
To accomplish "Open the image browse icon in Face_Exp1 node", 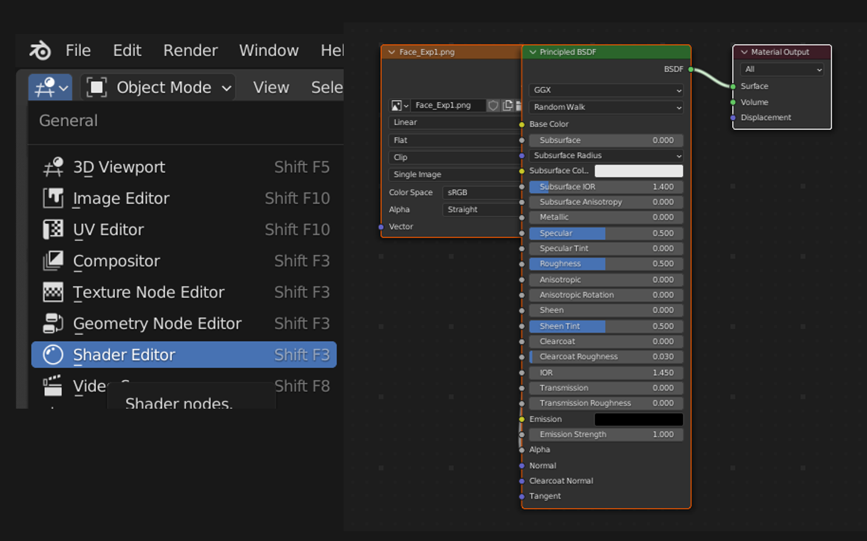I will (399, 106).
